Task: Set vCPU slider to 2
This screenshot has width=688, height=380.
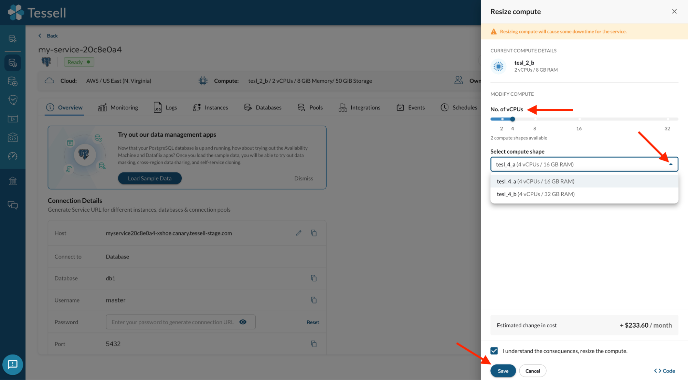Action: click(502, 119)
